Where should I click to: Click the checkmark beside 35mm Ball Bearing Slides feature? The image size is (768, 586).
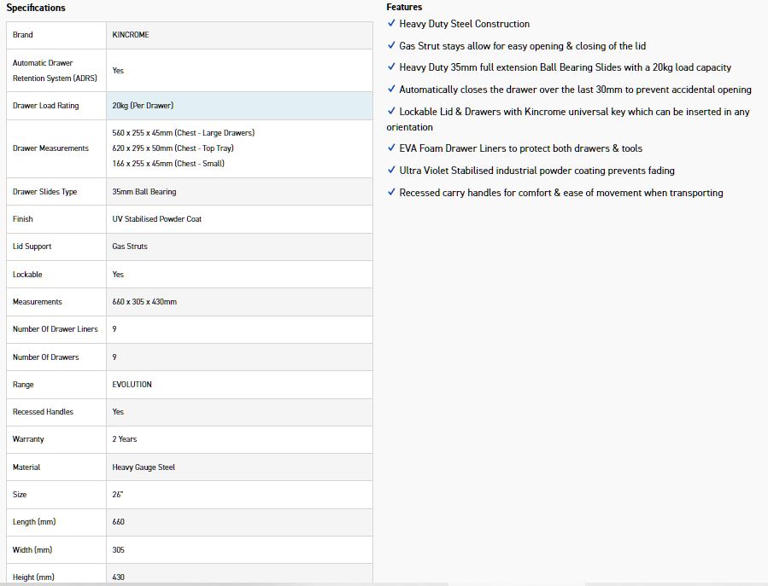pos(391,67)
